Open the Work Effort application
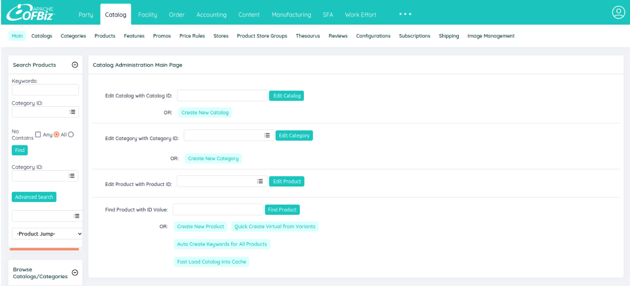This screenshot has height=286, width=630. point(361,14)
